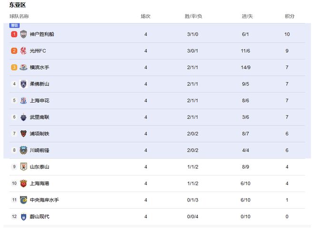The width and height of the screenshot is (314, 231).
Task: Open team 光州FC
Action: (38, 51)
